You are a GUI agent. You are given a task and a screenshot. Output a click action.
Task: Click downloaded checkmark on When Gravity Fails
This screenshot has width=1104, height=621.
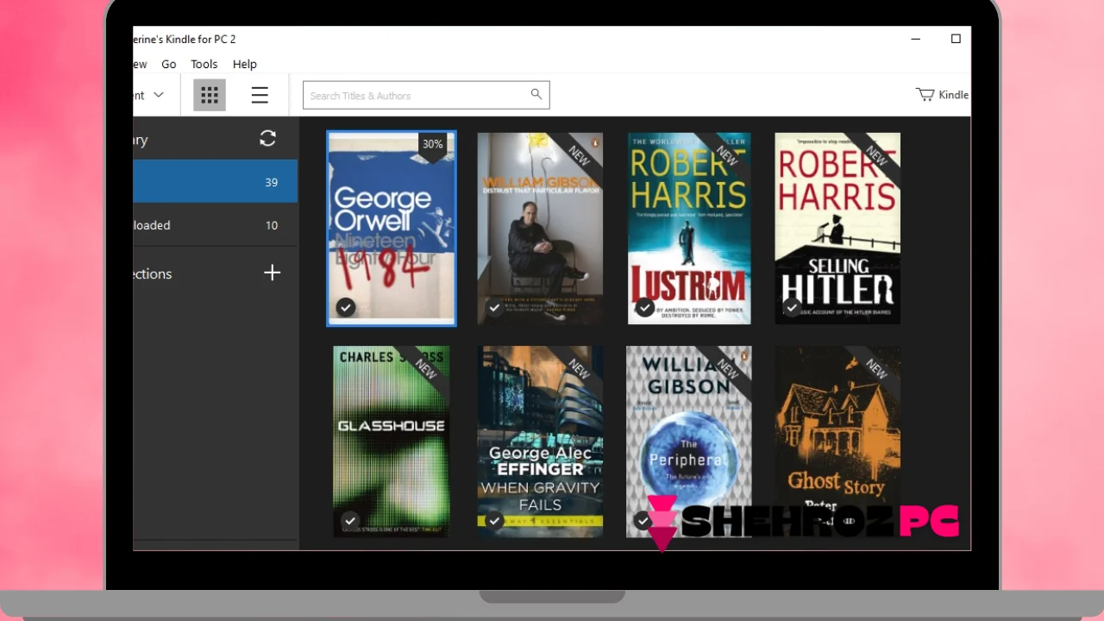click(494, 520)
